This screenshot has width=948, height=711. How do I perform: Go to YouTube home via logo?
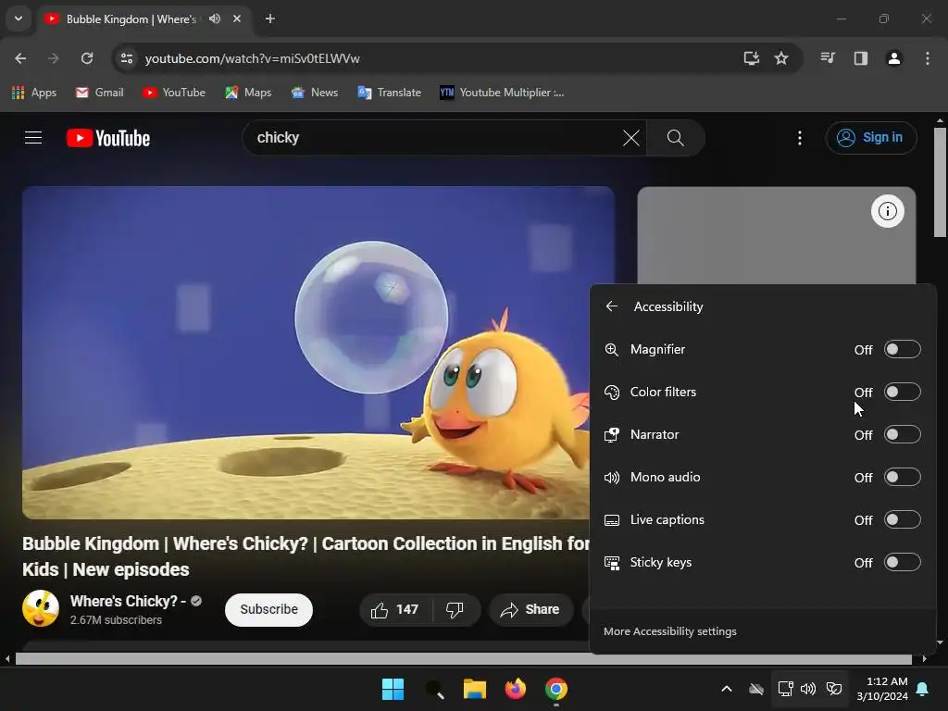point(108,138)
